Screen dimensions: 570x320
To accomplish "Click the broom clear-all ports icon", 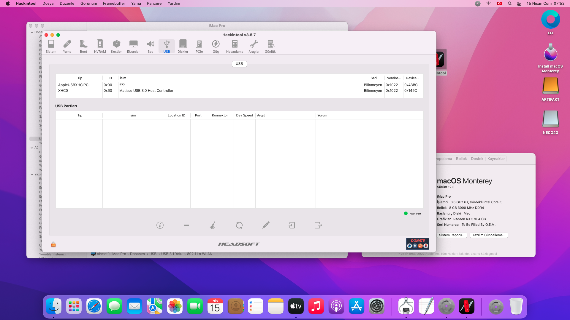I will pos(213,225).
